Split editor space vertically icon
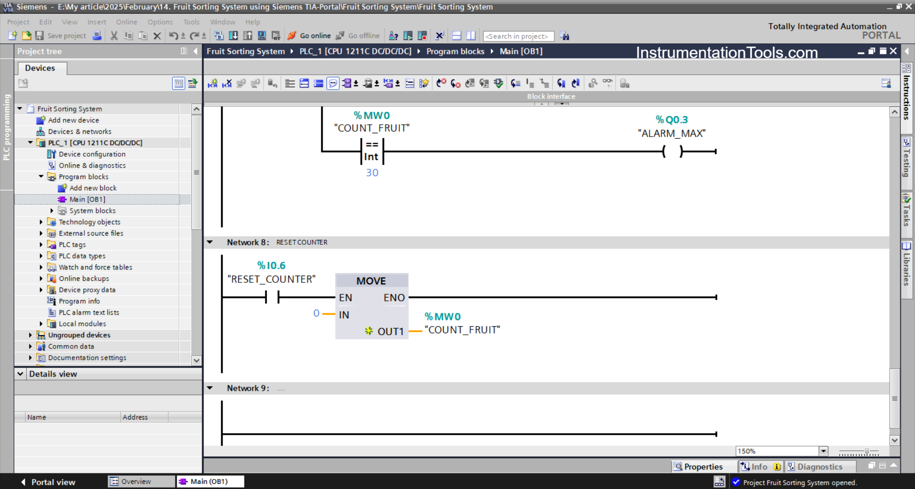 [471, 36]
